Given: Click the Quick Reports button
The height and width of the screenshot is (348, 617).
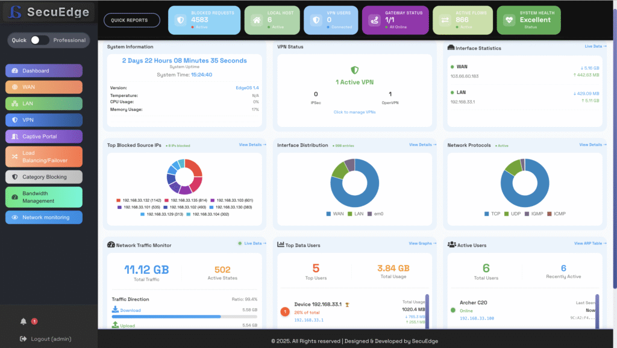Looking at the screenshot, I should pyautogui.click(x=131, y=20).
